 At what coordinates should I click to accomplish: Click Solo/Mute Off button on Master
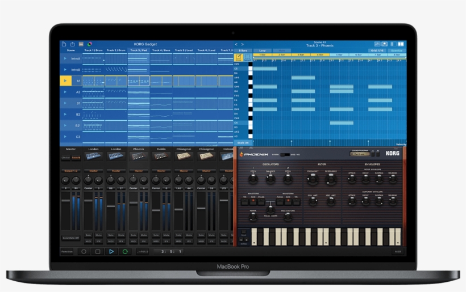tap(70, 238)
